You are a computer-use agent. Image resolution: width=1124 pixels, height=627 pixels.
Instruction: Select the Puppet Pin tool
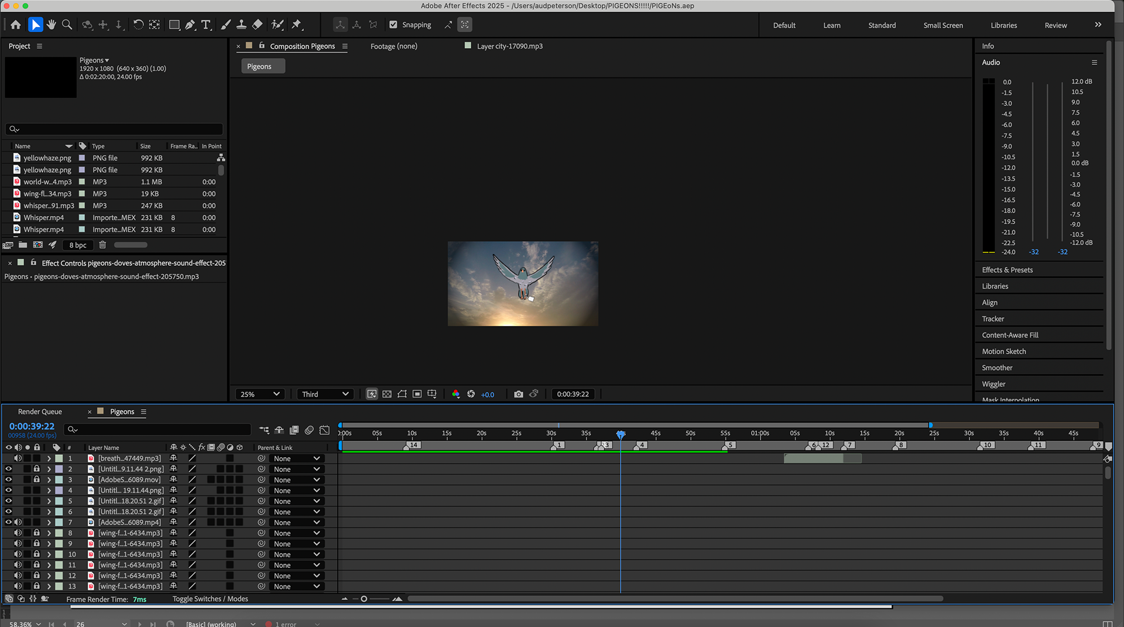[297, 25]
